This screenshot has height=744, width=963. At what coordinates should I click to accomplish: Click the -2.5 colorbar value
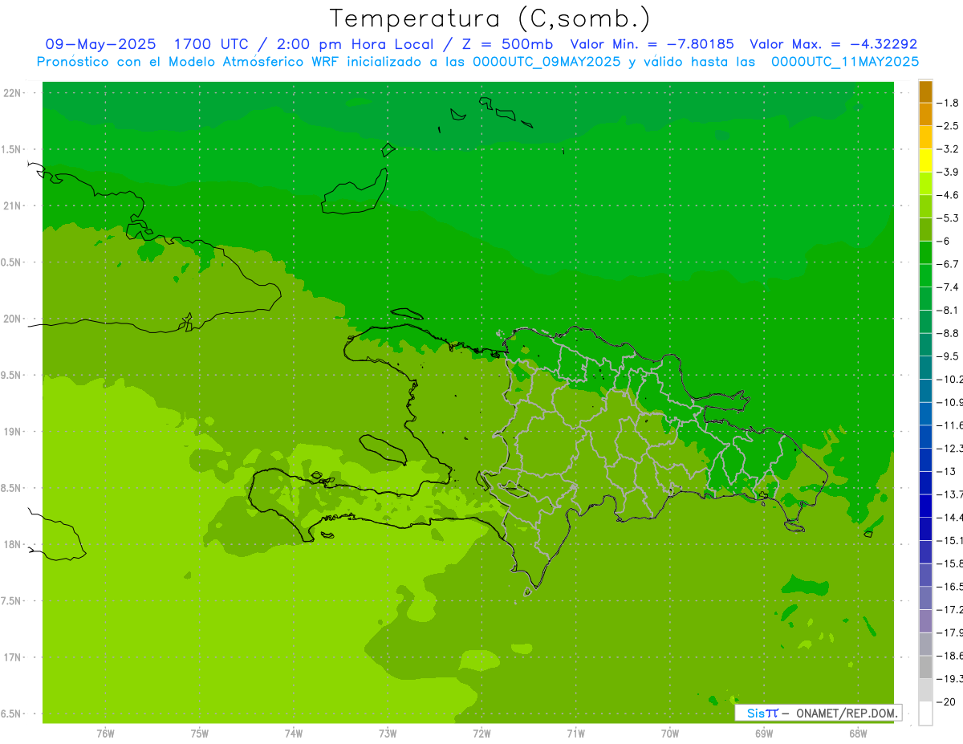[x=949, y=126]
